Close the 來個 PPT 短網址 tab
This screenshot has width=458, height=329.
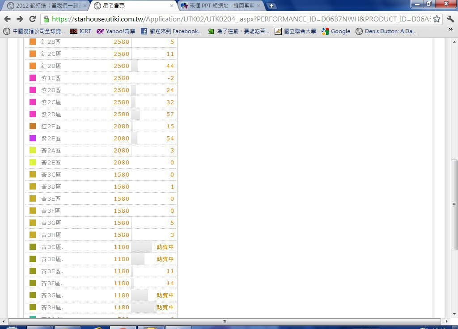pos(258,6)
